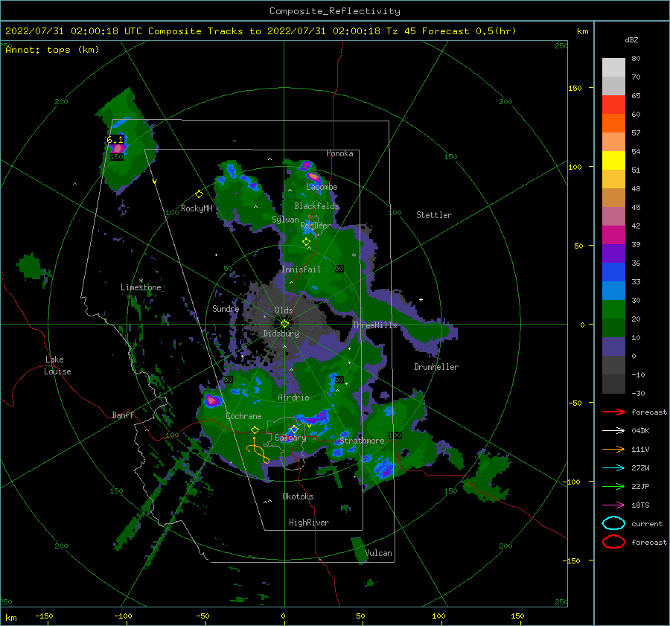Viewport: 670px width, 626px height.
Task: Click the Lacombe town label
Action: pos(322,187)
